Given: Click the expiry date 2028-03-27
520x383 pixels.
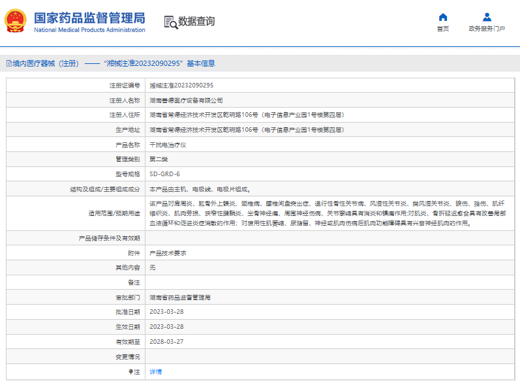Looking at the screenshot, I should [x=166, y=341].
